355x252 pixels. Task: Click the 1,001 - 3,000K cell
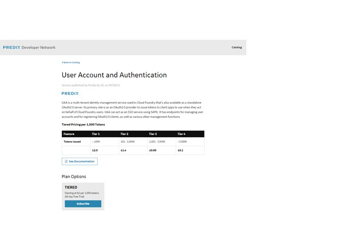[161, 142]
